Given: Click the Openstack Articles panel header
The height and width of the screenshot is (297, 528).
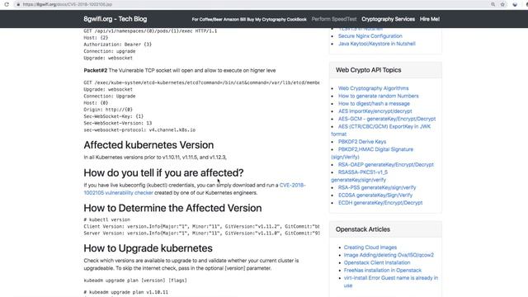Looking at the screenshot, I should coord(363,229).
